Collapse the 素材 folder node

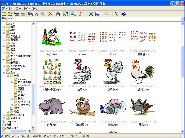(x=4, y=73)
